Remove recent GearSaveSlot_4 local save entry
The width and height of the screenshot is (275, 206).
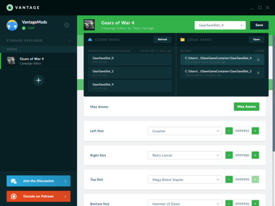click(258, 60)
